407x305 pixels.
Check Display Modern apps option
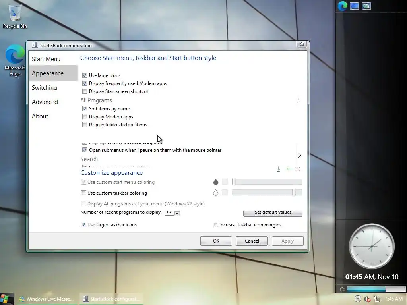[85, 117]
